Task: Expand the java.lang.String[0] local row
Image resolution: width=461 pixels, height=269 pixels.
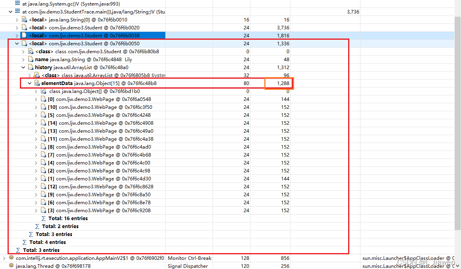Action: pos(17,20)
